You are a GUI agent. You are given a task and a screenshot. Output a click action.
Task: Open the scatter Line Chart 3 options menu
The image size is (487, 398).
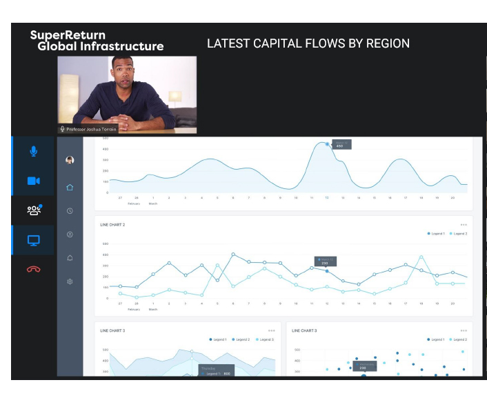(464, 331)
